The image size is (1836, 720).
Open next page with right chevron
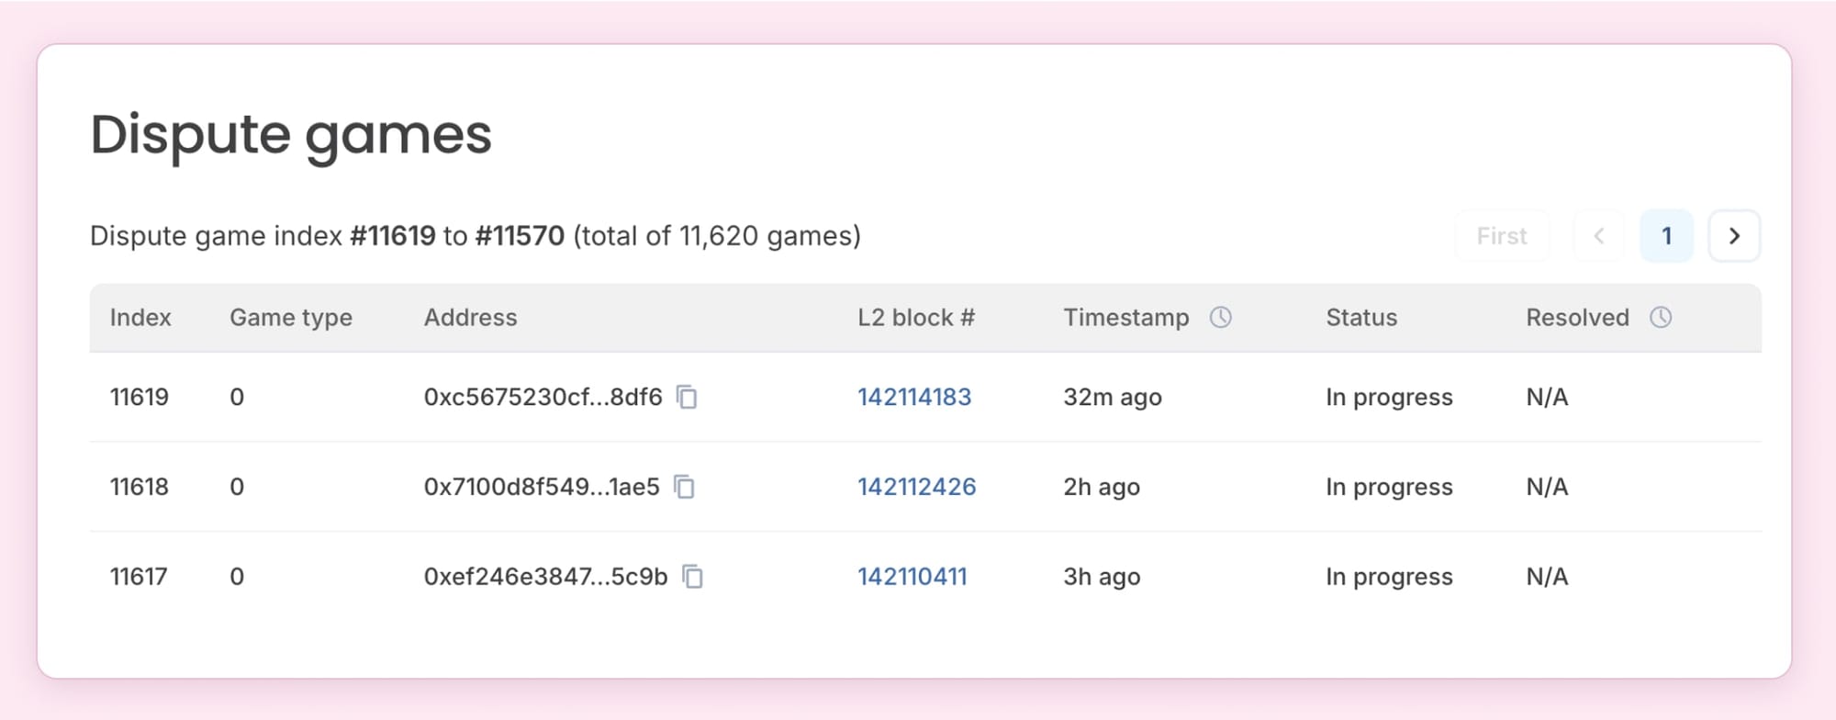[x=1734, y=235]
